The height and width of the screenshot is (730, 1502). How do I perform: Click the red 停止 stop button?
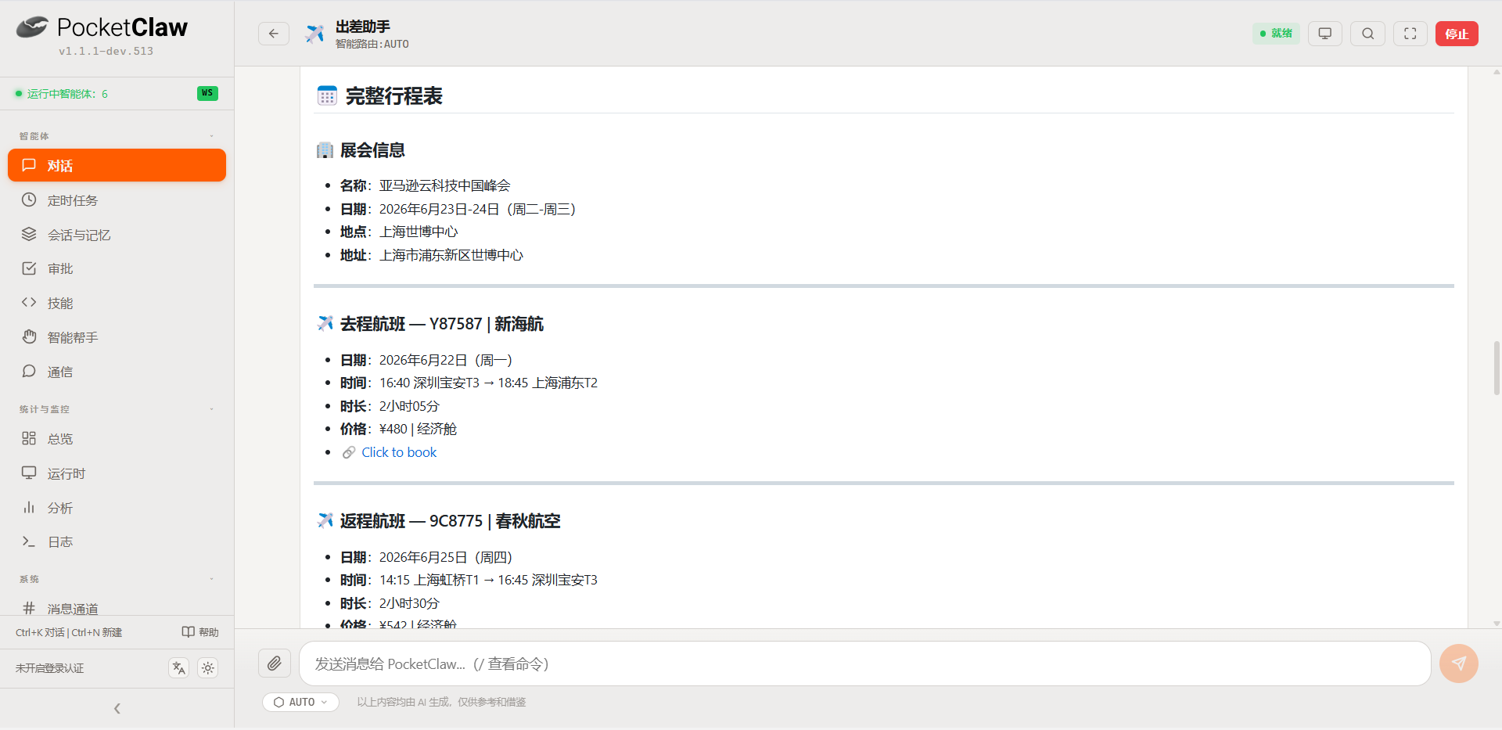point(1457,34)
